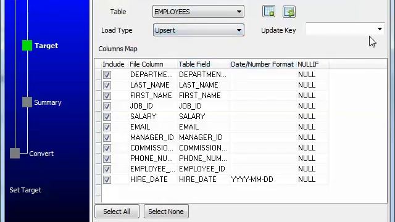Toggle Include checkbox for SALARY

pyautogui.click(x=107, y=117)
